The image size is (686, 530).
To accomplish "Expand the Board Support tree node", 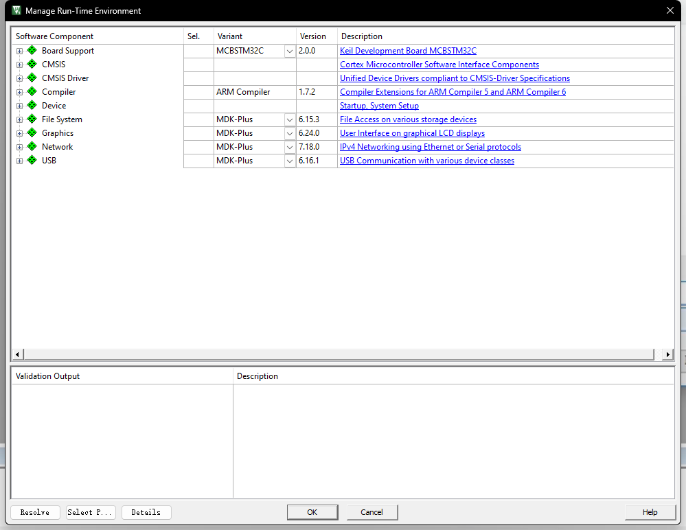I will click(19, 51).
